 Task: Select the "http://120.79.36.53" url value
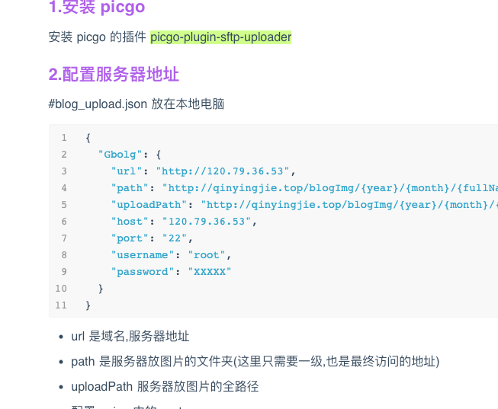tap(223, 171)
